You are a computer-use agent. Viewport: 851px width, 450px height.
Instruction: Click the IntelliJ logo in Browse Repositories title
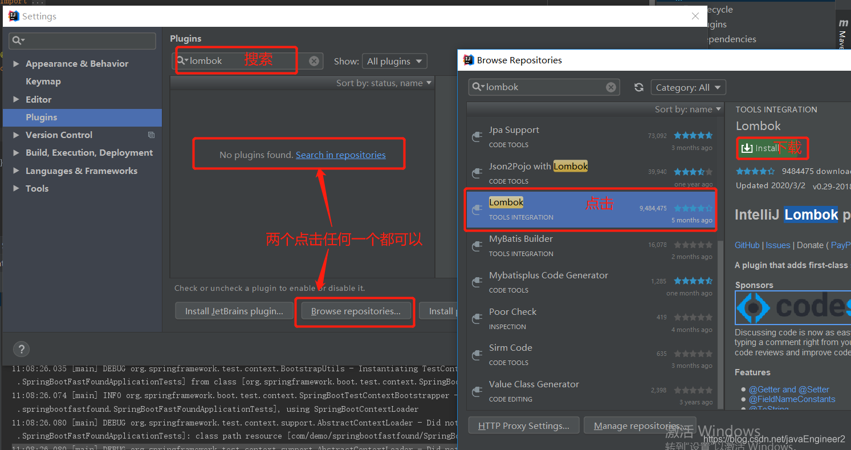tap(469, 60)
